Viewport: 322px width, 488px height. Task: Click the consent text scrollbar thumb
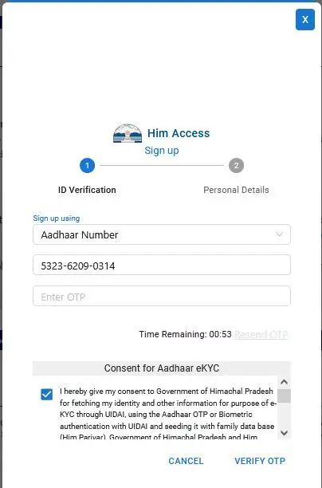coord(284,396)
